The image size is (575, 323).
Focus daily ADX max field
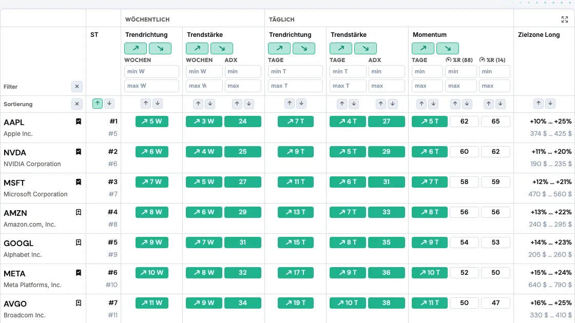click(387, 86)
